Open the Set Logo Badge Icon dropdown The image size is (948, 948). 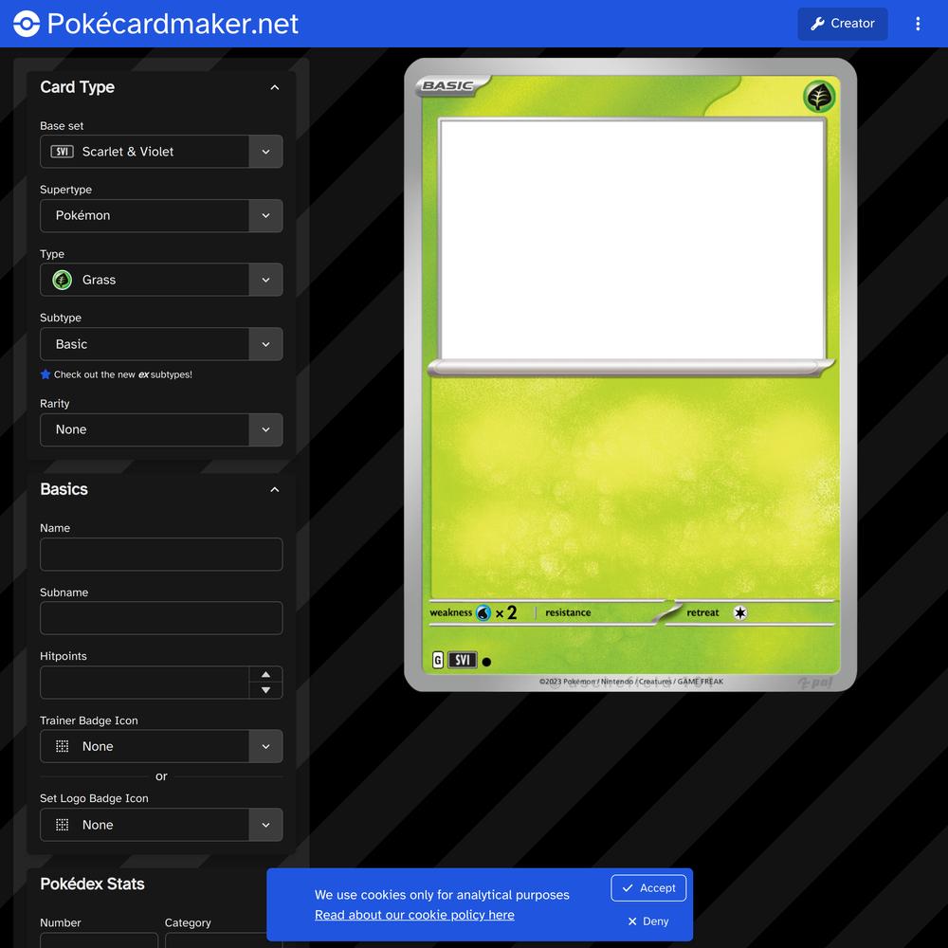161,825
